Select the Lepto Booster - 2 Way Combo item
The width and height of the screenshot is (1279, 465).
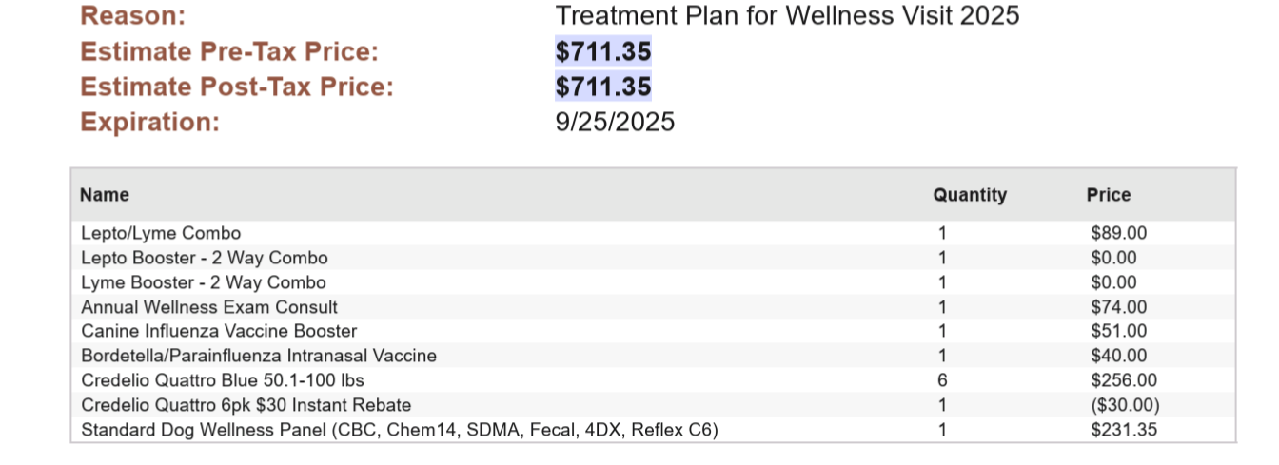tap(205, 258)
